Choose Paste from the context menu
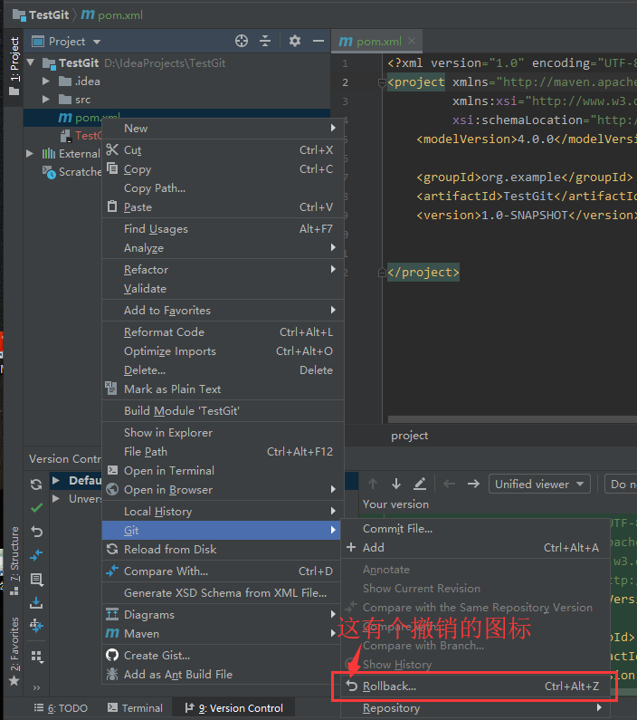The image size is (637, 720). click(223, 207)
